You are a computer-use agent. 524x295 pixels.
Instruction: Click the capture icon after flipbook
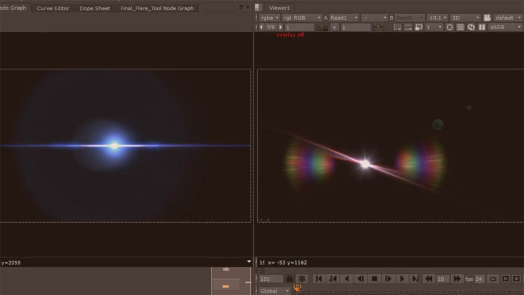[x=517, y=279]
